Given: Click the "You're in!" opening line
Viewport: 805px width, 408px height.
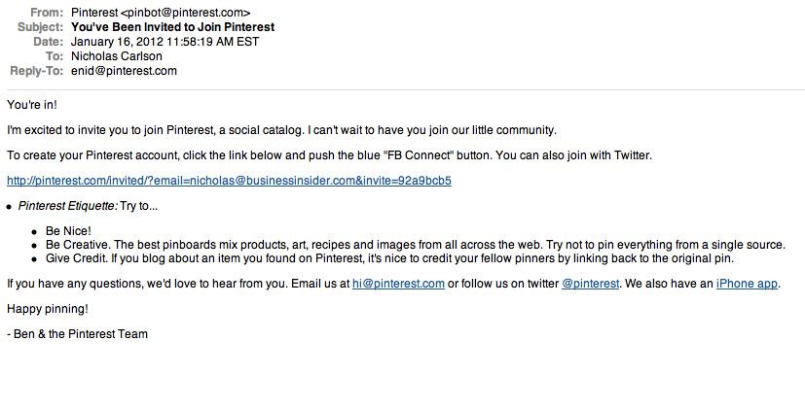Looking at the screenshot, I should pos(32,105).
